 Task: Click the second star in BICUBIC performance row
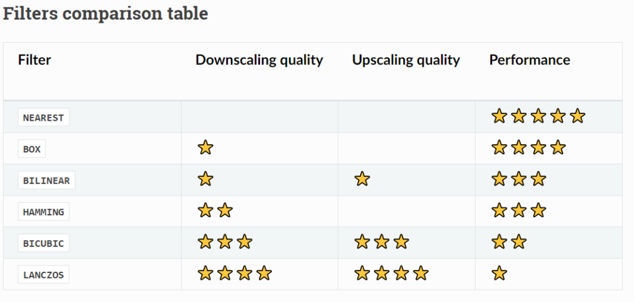[519, 242]
